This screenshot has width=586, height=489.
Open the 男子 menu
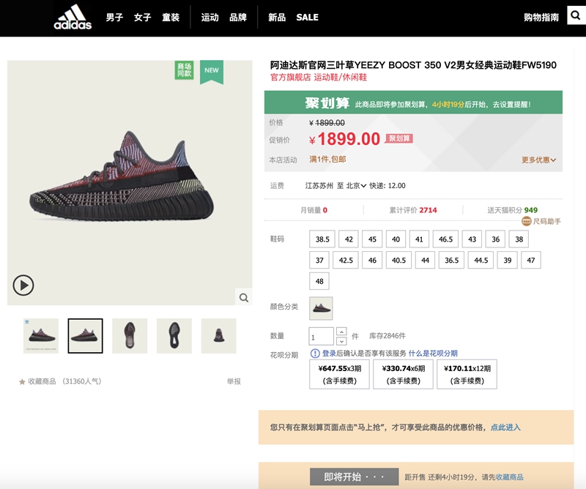click(114, 17)
